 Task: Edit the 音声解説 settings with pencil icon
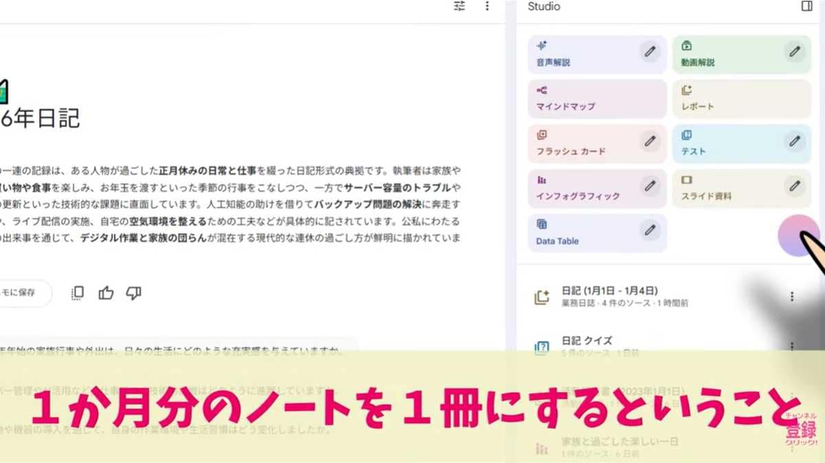[649, 52]
